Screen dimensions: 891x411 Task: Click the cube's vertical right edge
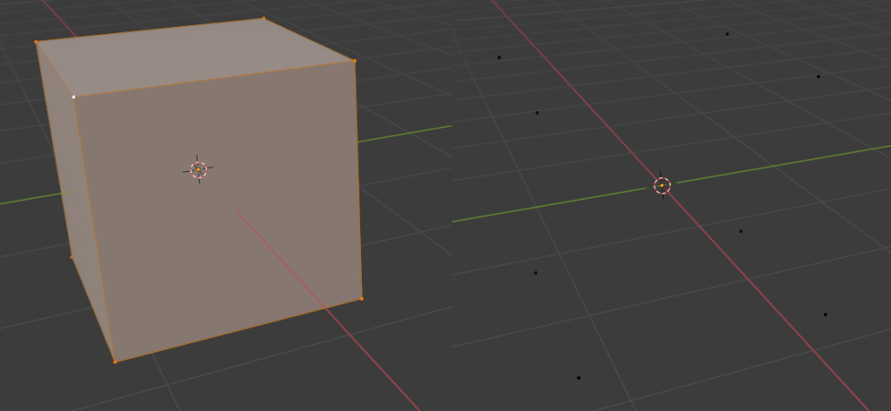tap(358, 174)
